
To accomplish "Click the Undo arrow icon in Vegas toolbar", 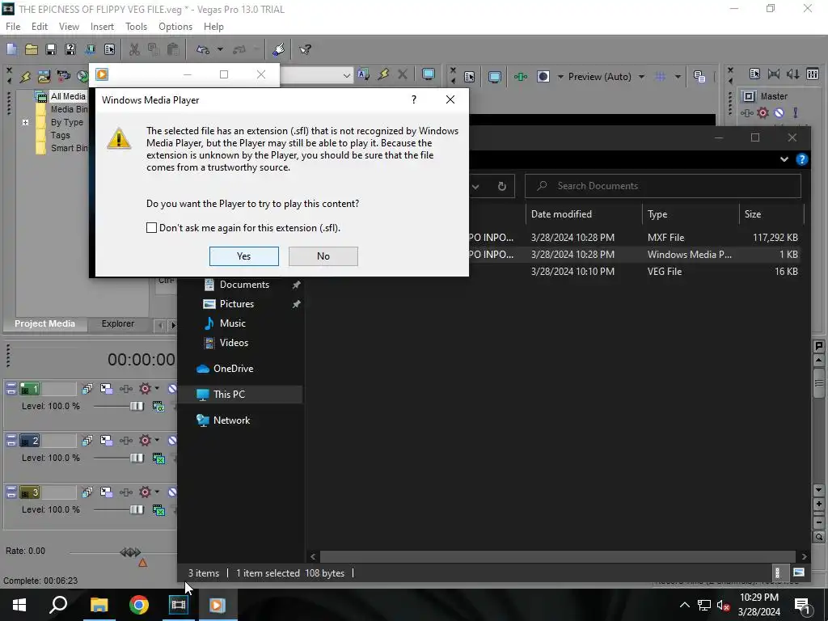I will pyautogui.click(x=203, y=49).
